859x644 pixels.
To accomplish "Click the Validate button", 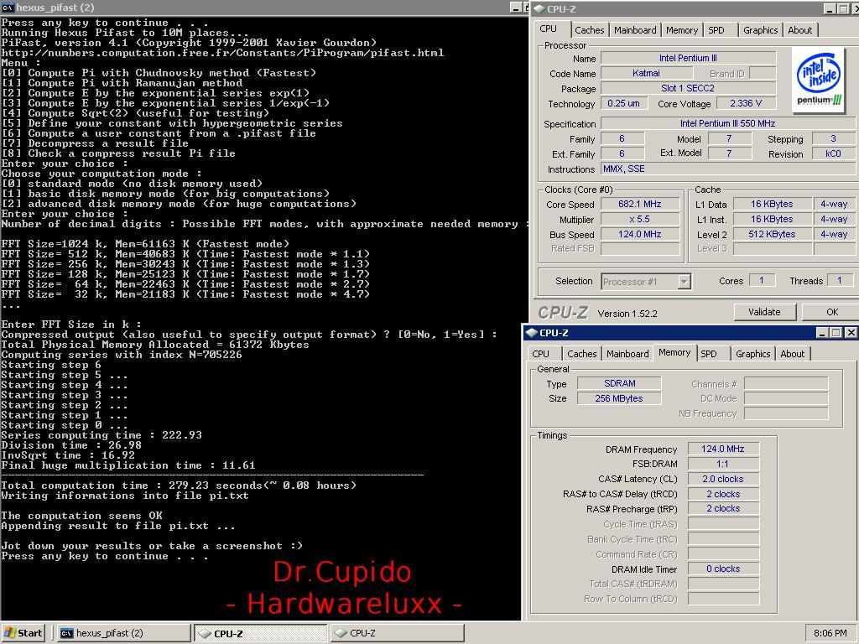I will click(764, 312).
